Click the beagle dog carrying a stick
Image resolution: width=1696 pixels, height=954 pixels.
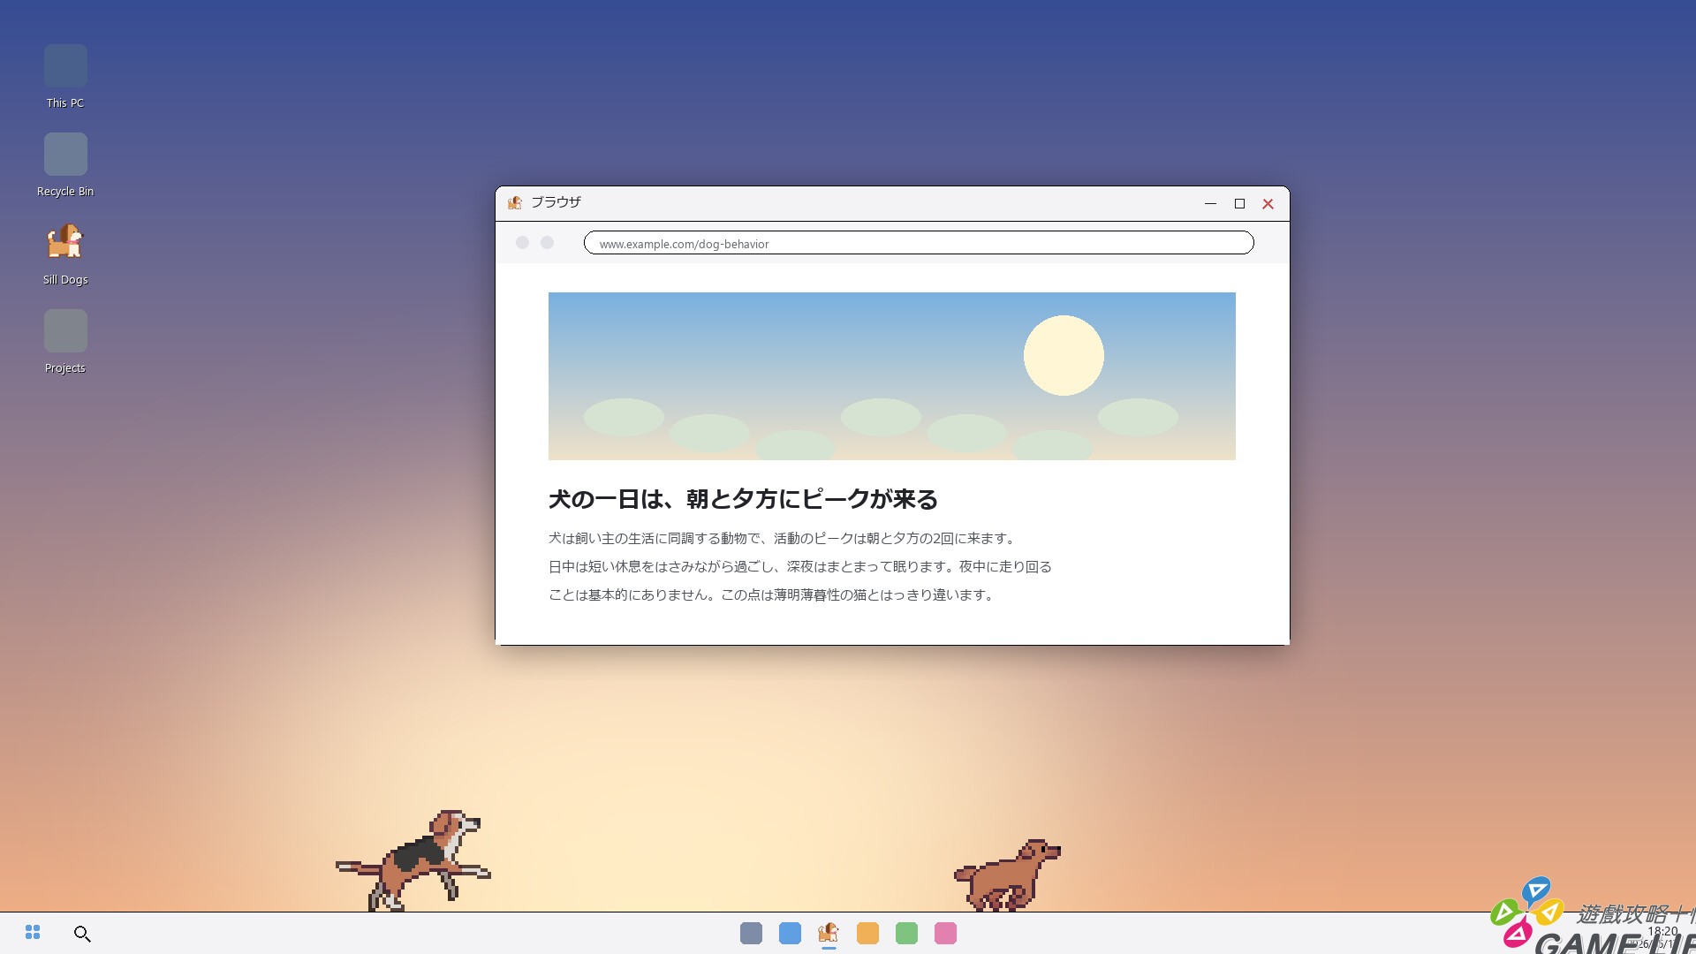413,860
